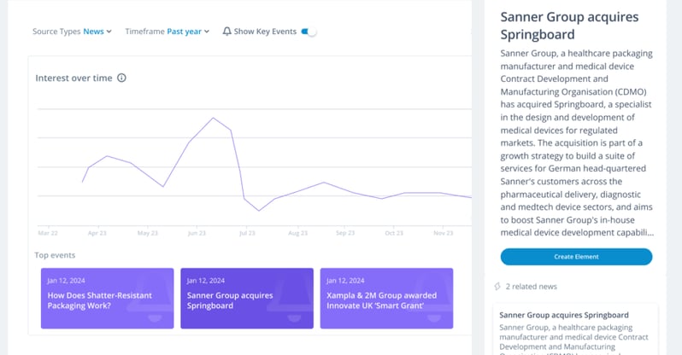Select the Sanner Group acquires Springboard event card
Viewport: 682px width, 355px height.
click(247, 298)
